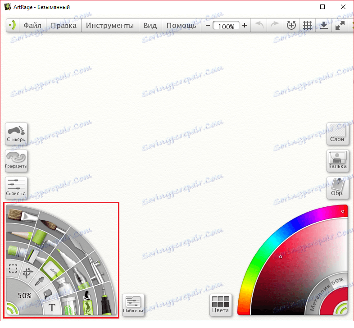The image size is (354, 328).
Task: Open the Правка menu
Action: (x=64, y=25)
